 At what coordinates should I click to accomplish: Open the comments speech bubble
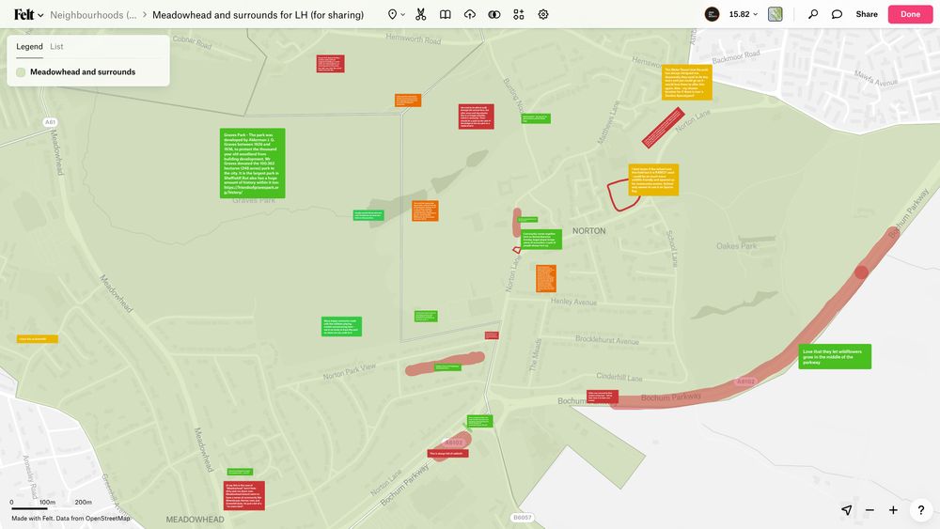837,14
